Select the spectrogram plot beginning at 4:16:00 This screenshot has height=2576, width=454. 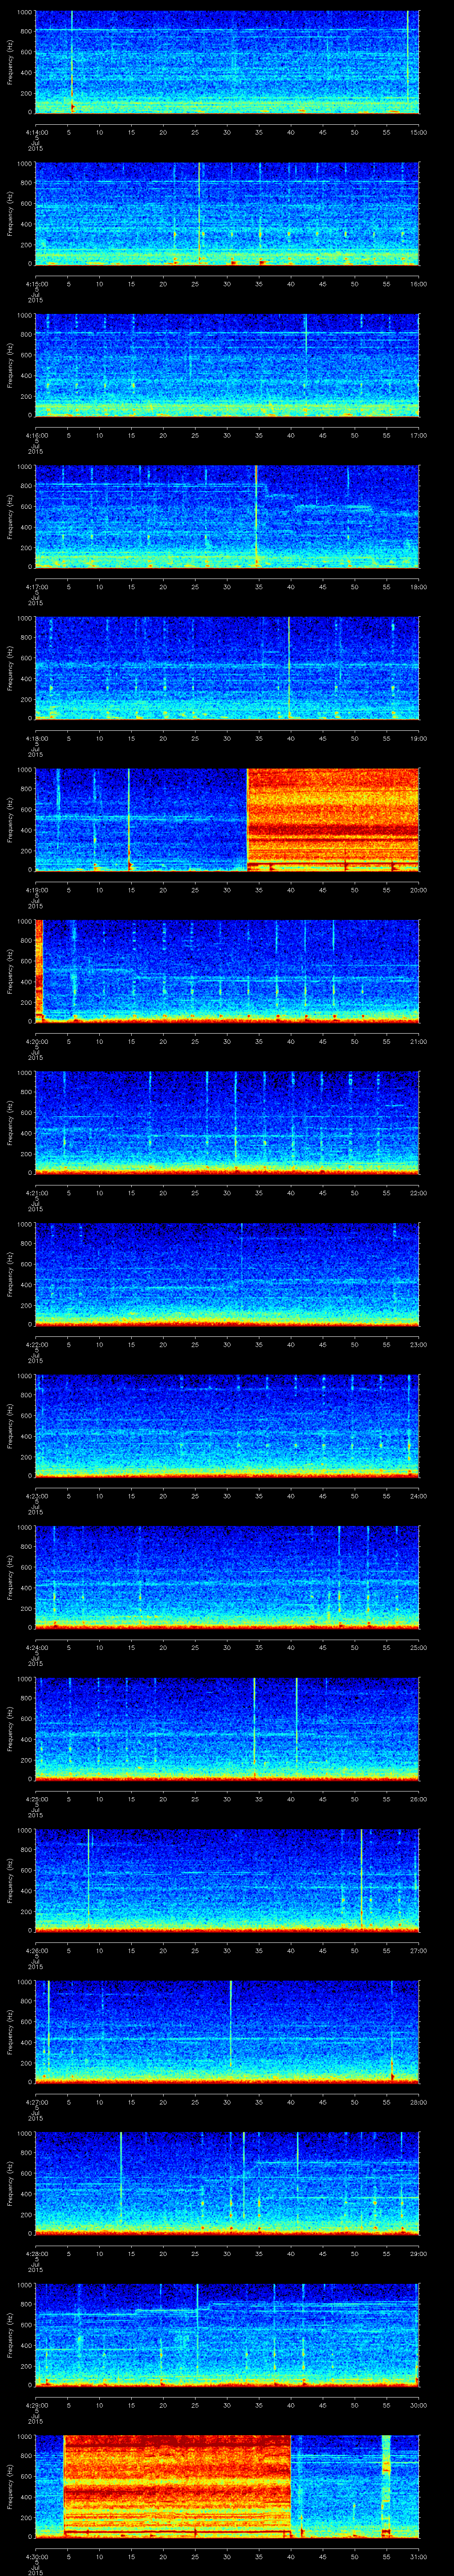click(x=227, y=365)
